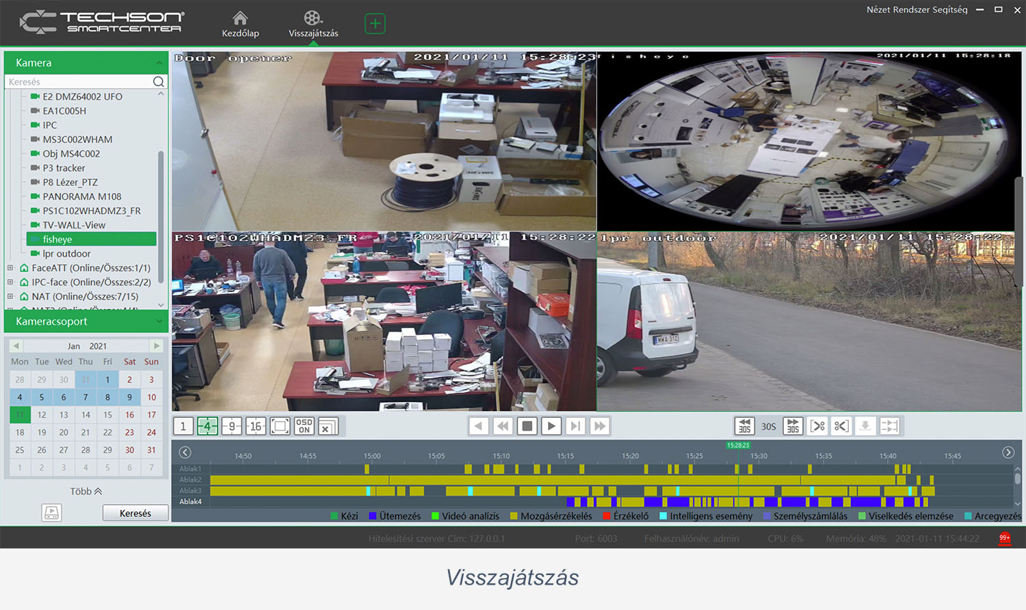Select single-window layout button

click(183, 427)
